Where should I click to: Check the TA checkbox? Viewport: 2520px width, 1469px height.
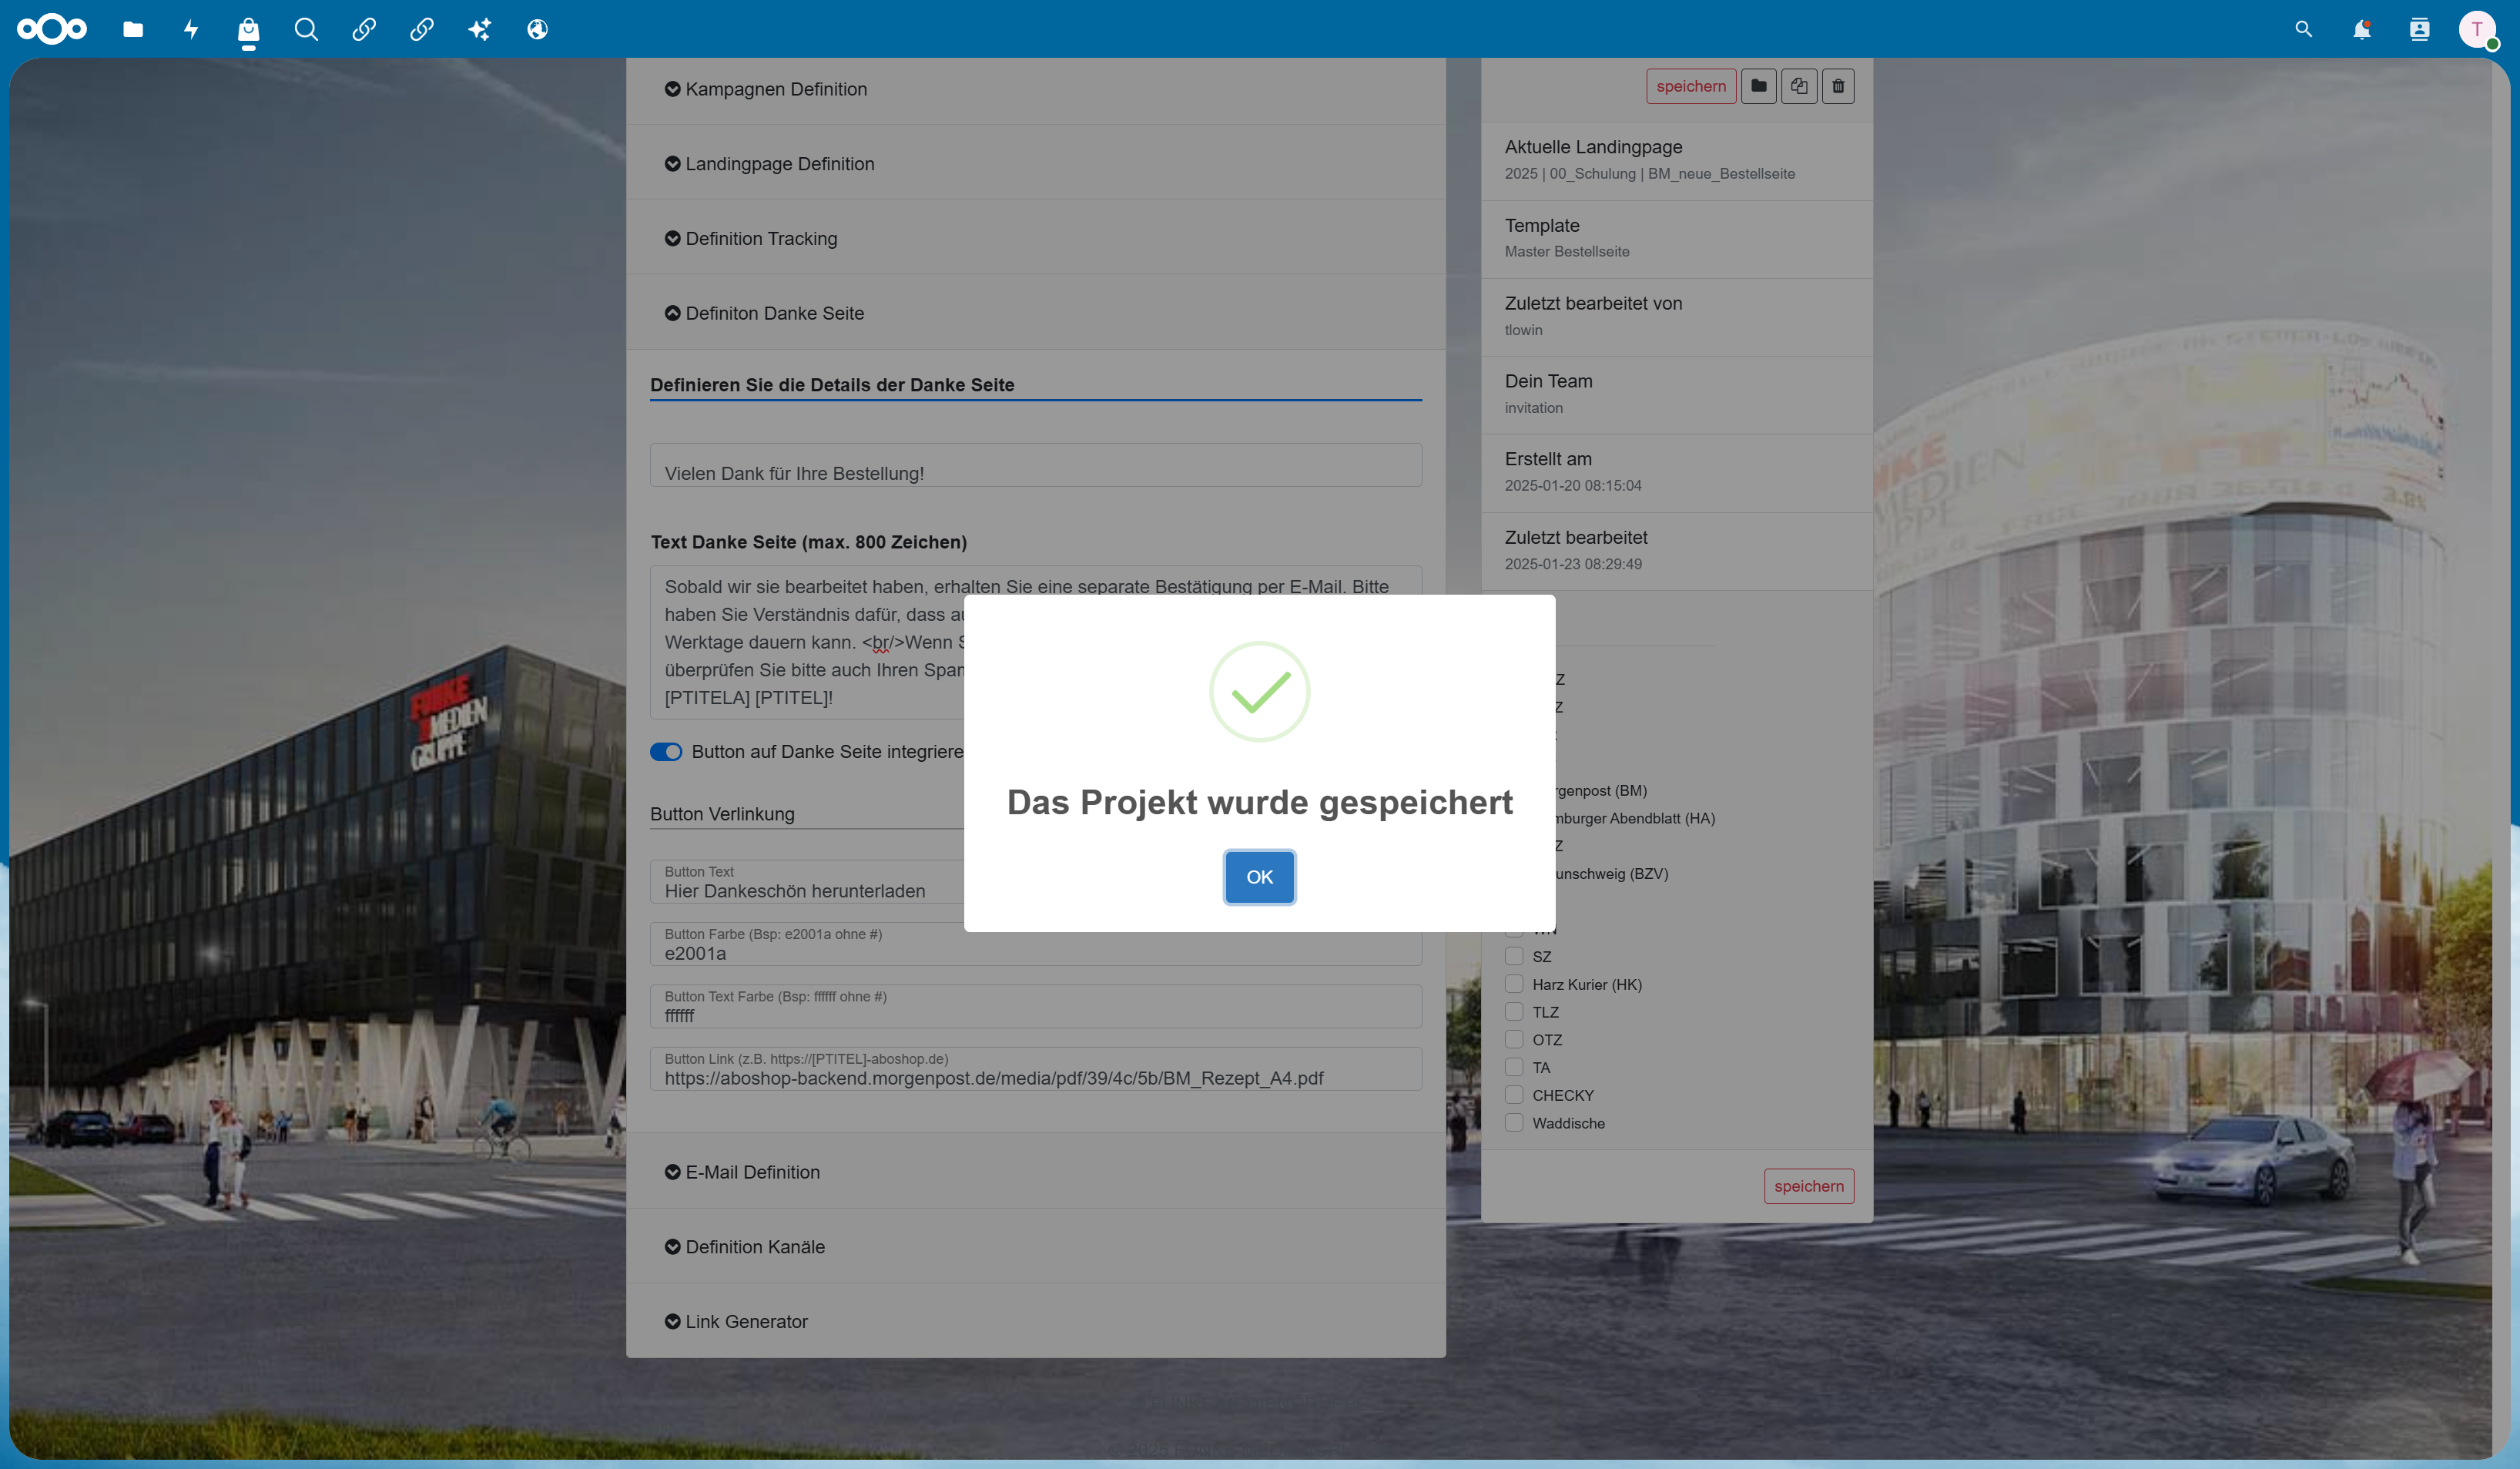(1514, 1067)
